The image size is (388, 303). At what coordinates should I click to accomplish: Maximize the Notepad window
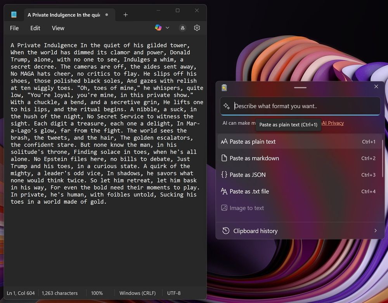pyautogui.click(x=178, y=10)
